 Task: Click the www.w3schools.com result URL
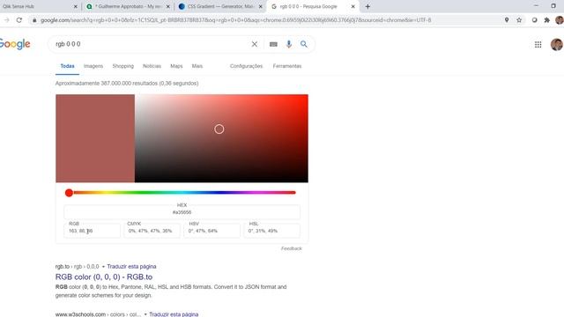point(80,314)
